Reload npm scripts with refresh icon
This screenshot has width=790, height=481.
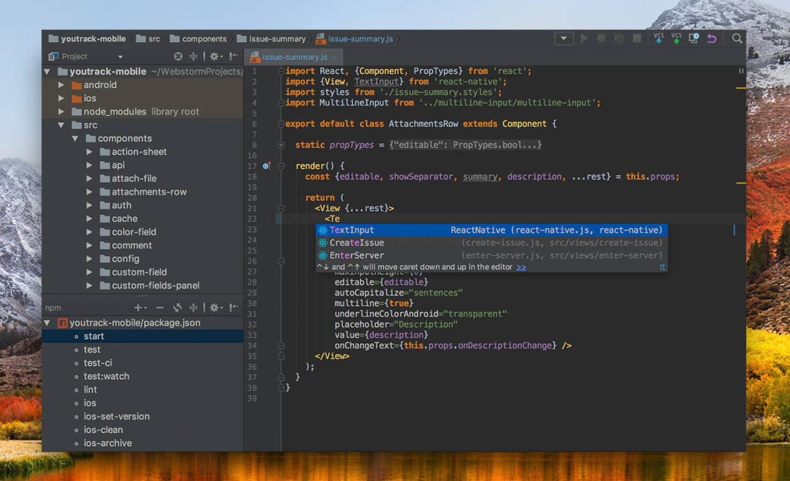(x=178, y=308)
